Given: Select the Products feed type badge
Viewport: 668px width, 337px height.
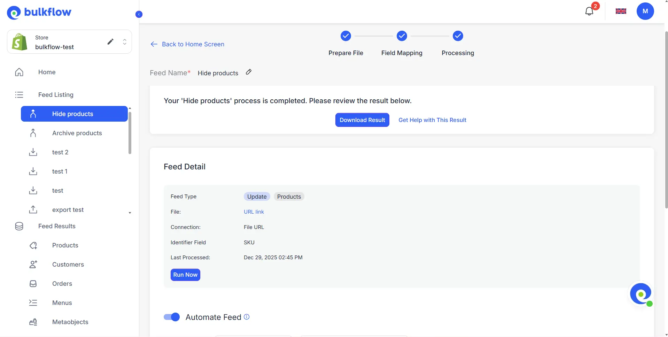Looking at the screenshot, I should coord(289,196).
